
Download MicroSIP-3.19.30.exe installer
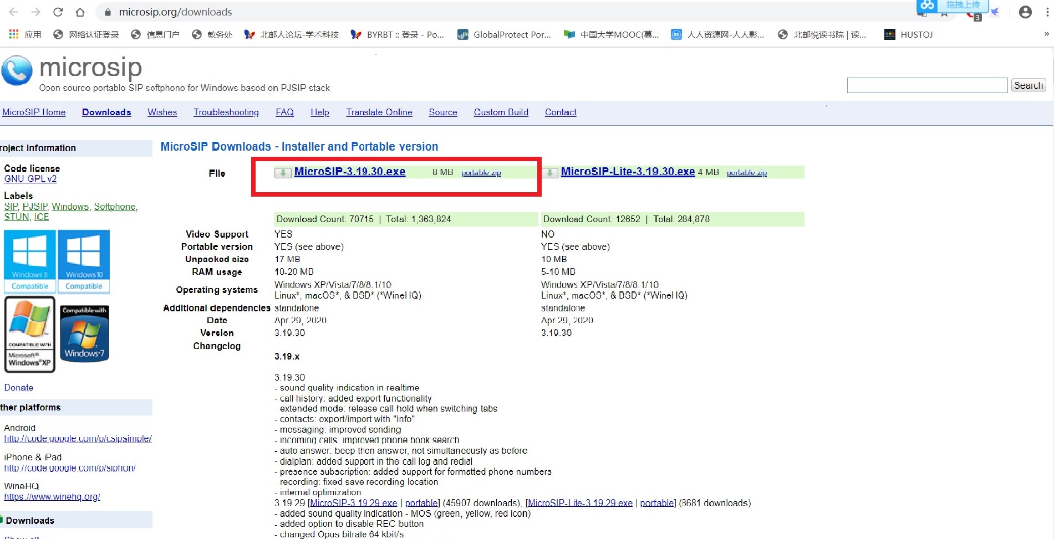(350, 172)
